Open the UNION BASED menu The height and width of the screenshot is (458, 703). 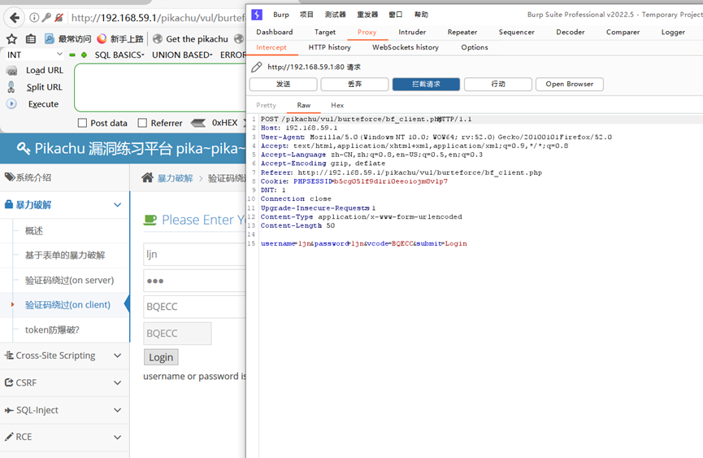coord(182,55)
